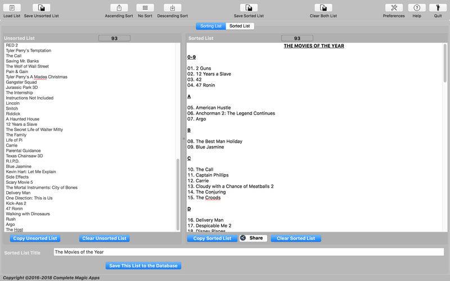Apply Descending Sort from the toolbar
The width and height of the screenshot is (450, 281).
coord(173,8)
